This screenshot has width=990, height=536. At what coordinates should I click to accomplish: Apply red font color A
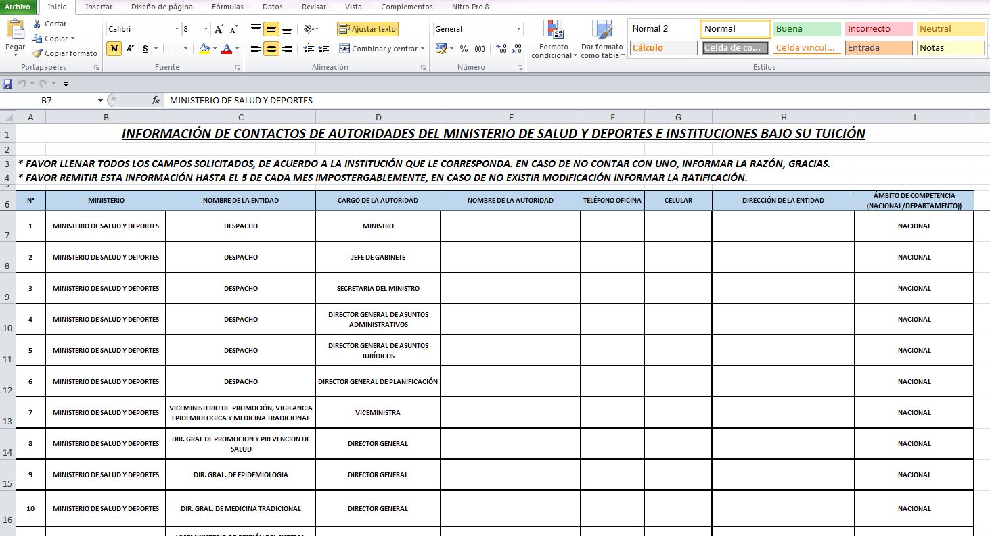(x=227, y=49)
